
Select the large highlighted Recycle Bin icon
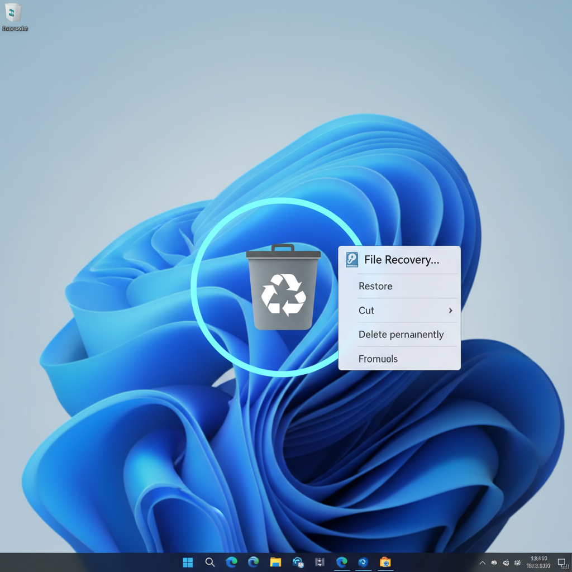(283, 290)
